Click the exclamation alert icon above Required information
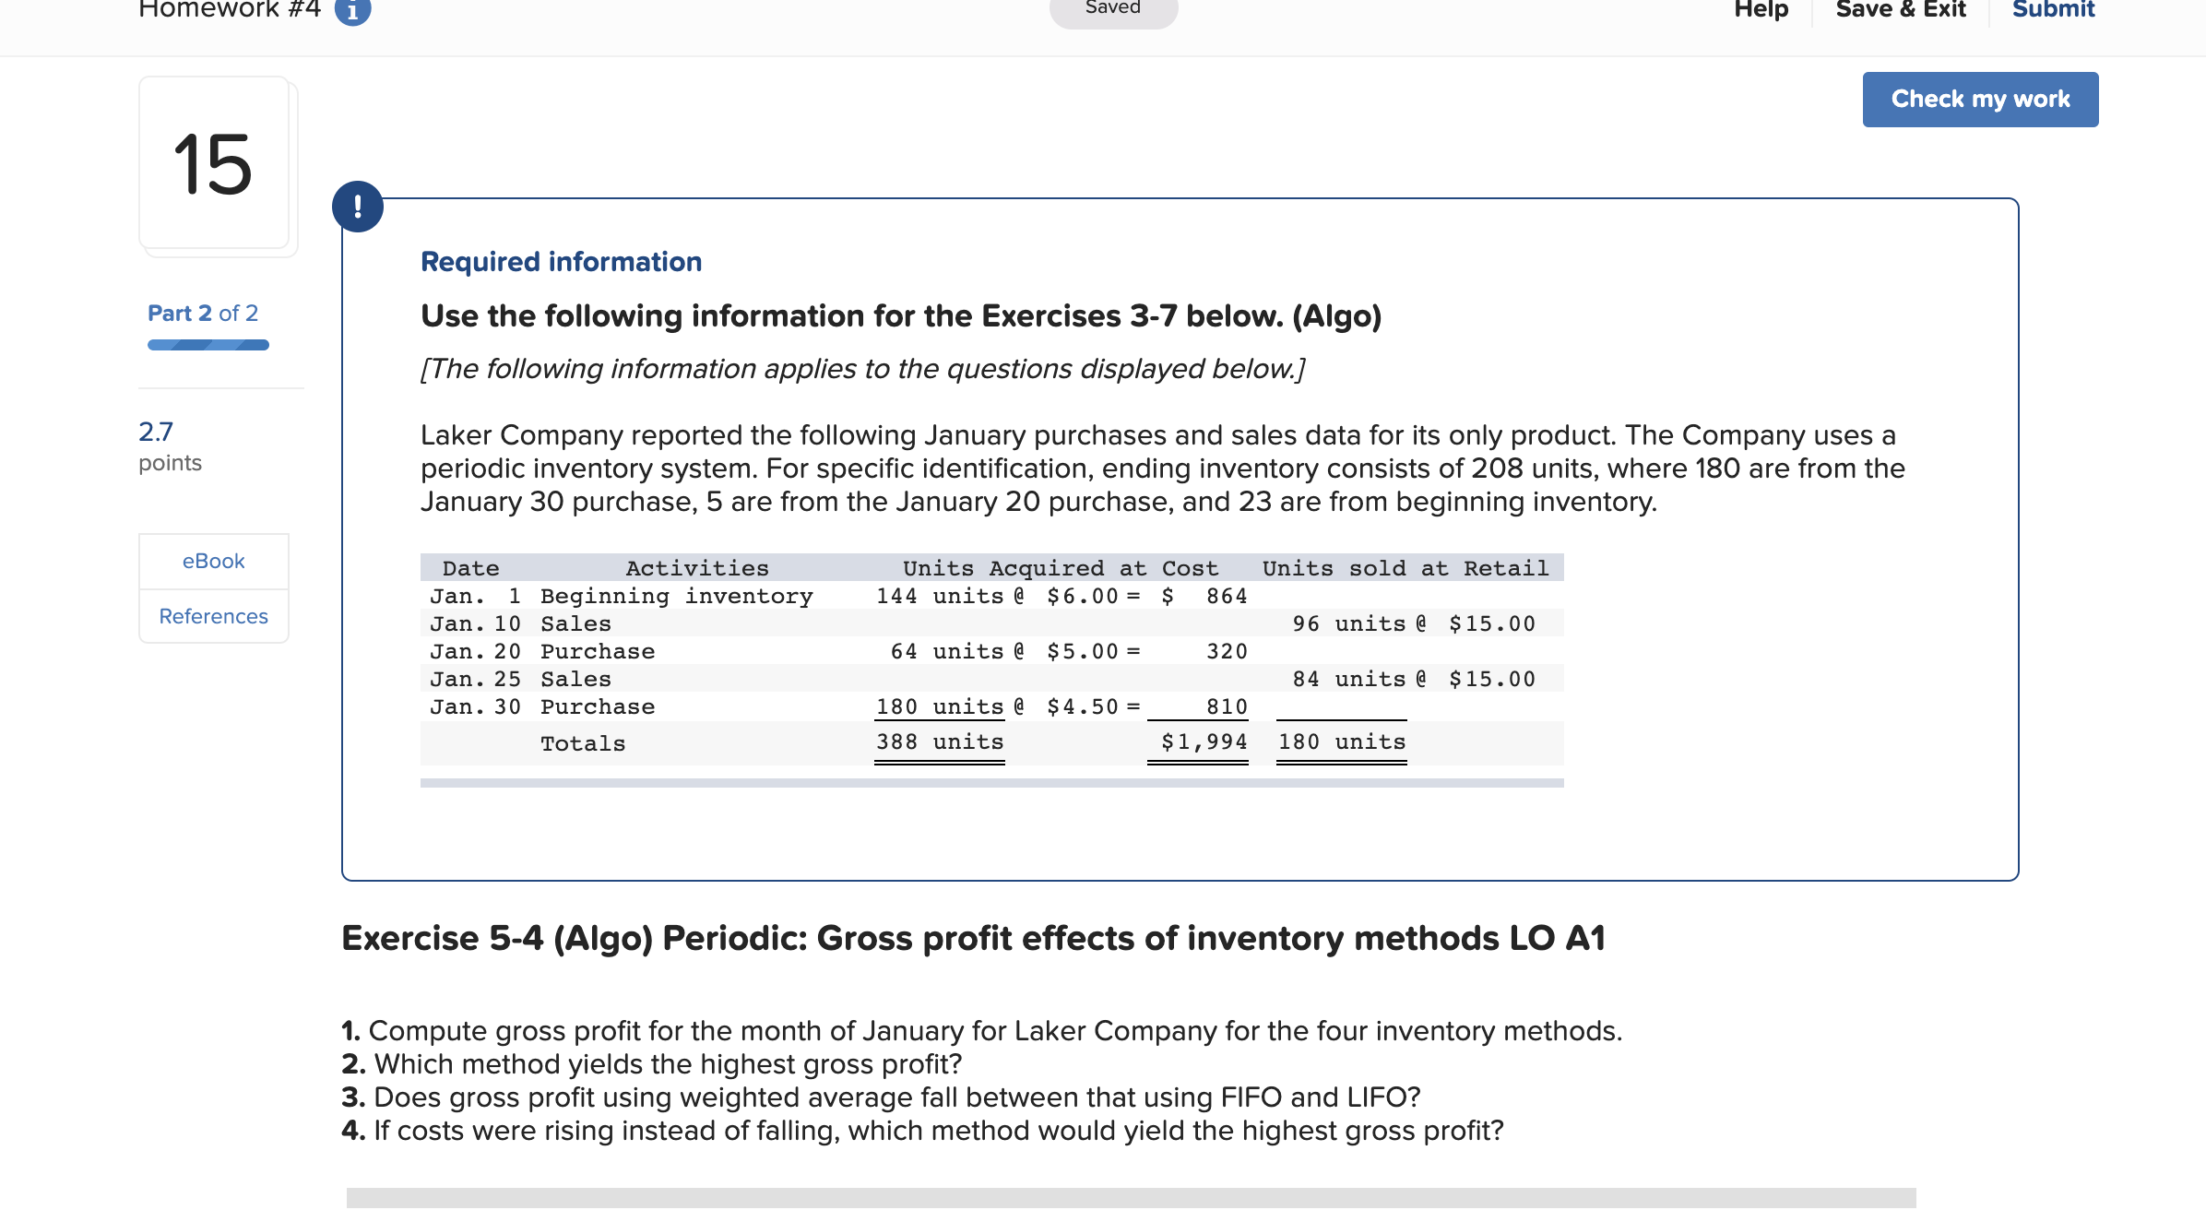This screenshot has width=2206, height=1210. (358, 207)
